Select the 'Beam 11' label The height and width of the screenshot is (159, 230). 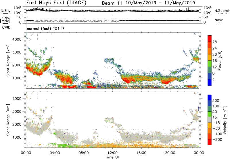click(x=112, y=3)
